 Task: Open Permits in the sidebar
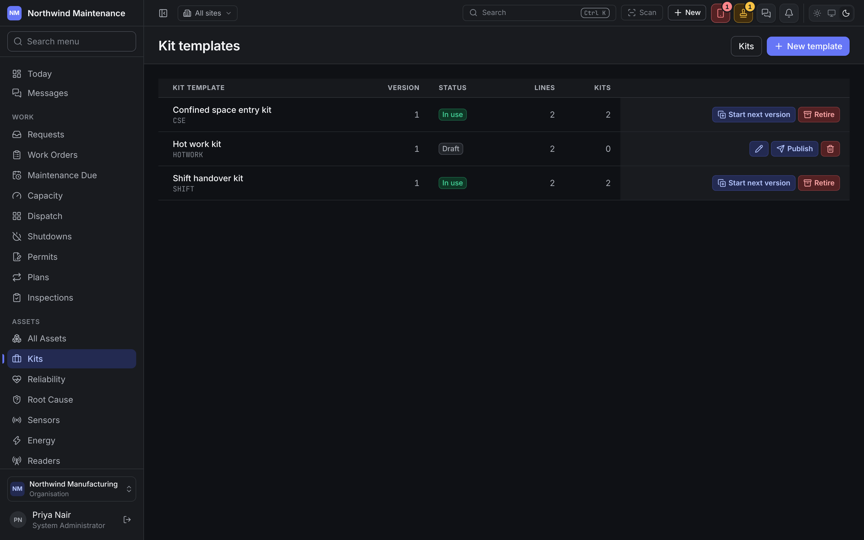tap(72, 257)
